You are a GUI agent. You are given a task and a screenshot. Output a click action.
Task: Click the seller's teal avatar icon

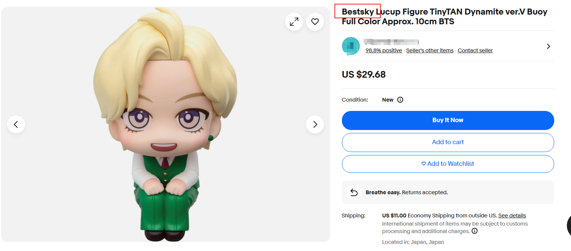click(x=351, y=46)
